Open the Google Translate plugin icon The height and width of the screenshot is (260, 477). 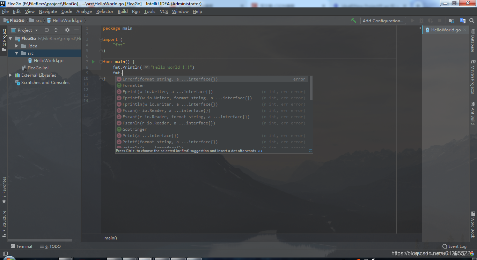coord(462,21)
